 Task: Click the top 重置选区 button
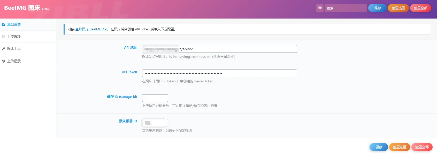pos(398,8)
